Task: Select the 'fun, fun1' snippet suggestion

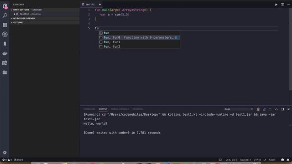Action: (139, 42)
